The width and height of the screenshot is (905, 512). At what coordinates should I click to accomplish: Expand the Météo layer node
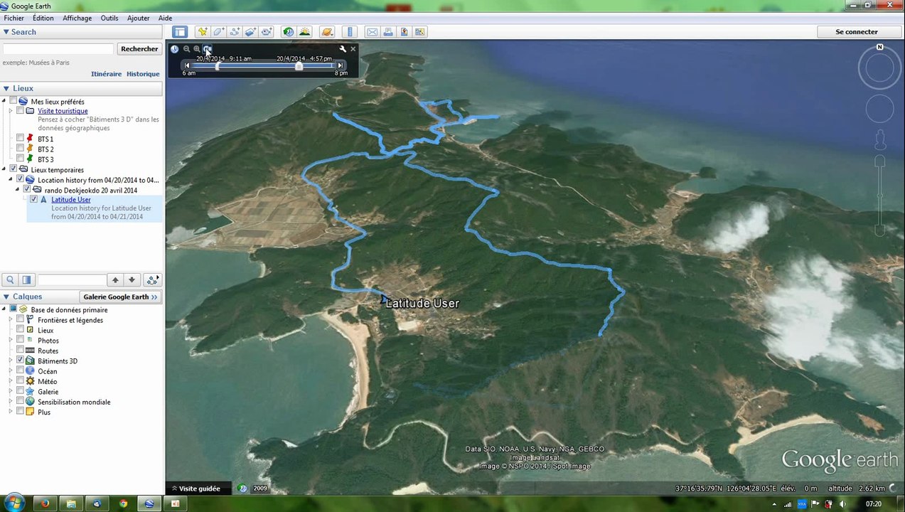coord(11,381)
